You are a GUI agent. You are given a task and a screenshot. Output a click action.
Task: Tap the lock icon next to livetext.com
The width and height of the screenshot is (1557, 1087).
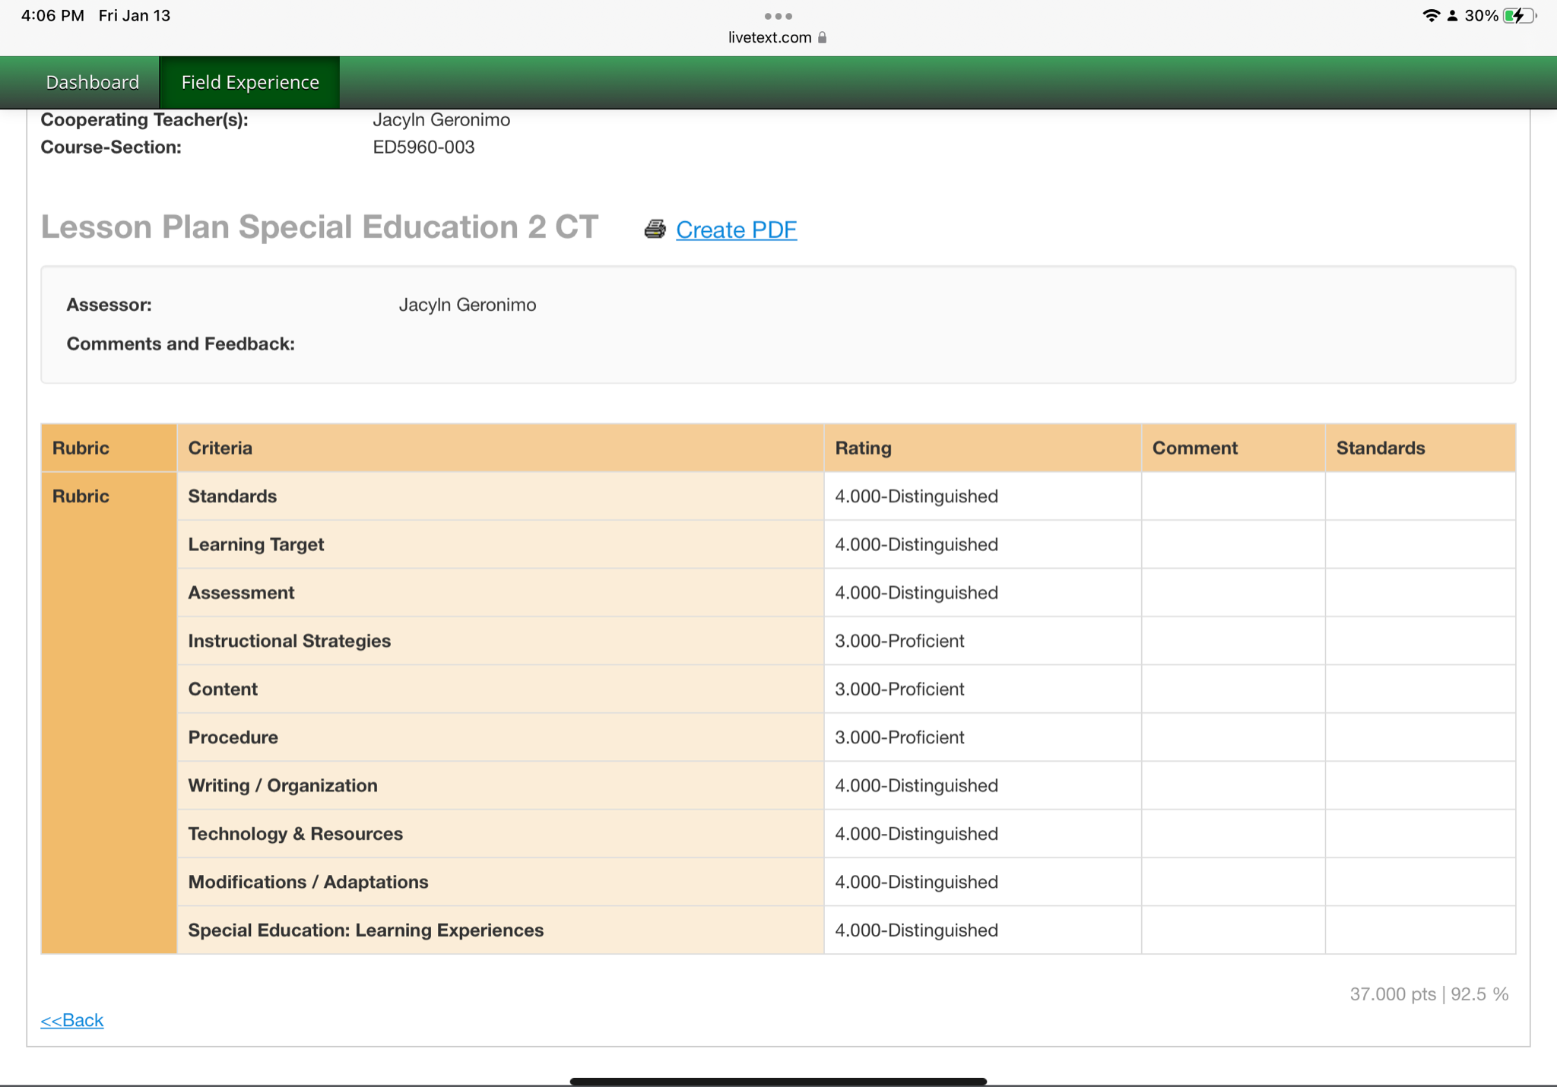(822, 37)
